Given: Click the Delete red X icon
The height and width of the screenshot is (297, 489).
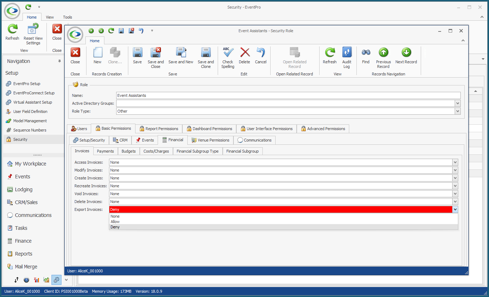Looking at the screenshot, I should tap(245, 53).
